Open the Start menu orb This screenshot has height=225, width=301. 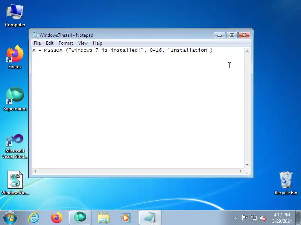tap(10, 217)
